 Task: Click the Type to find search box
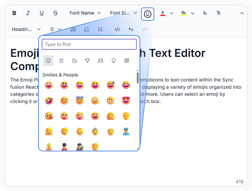point(89,44)
